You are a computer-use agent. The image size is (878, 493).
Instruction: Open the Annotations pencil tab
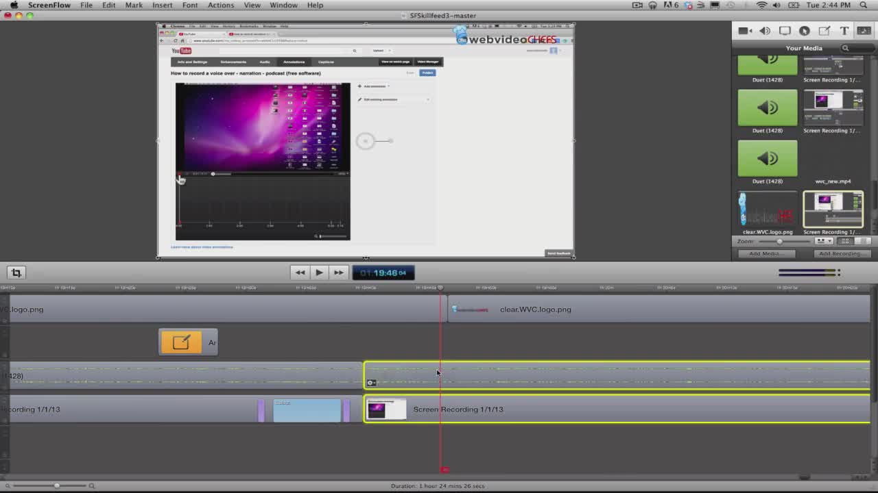click(x=824, y=31)
